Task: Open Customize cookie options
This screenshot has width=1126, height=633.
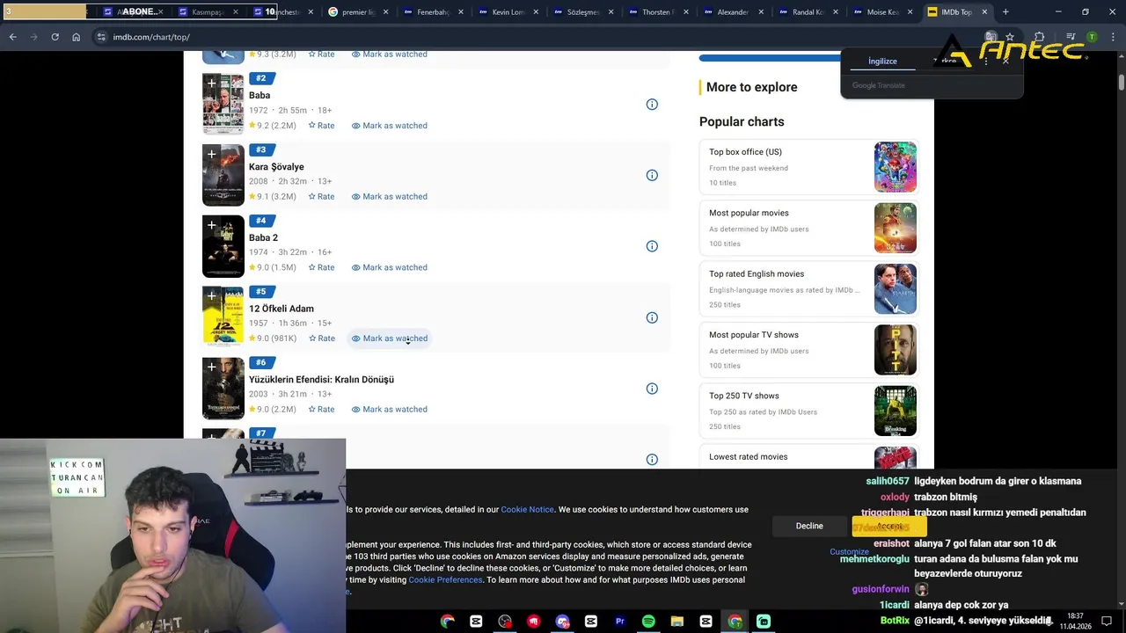Action: tap(849, 552)
